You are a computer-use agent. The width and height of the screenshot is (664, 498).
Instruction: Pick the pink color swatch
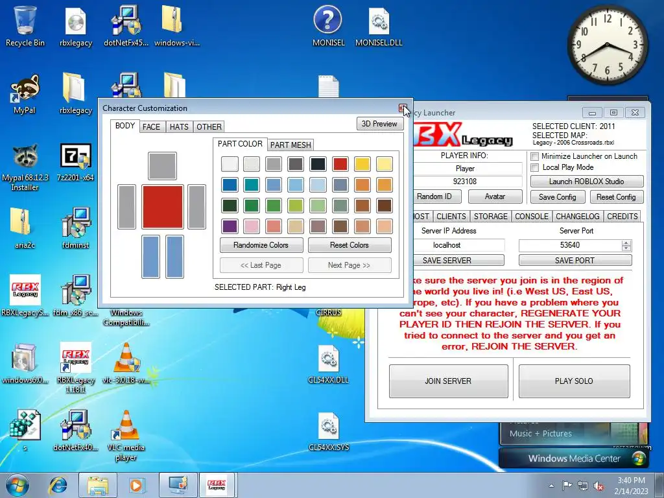coord(252,226)
